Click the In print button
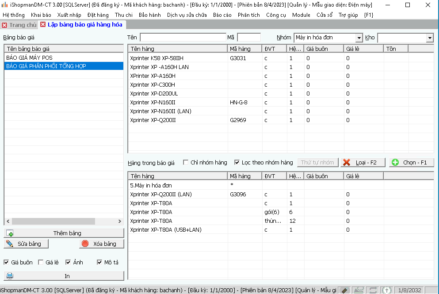439x294 pixels. [64, 276]
